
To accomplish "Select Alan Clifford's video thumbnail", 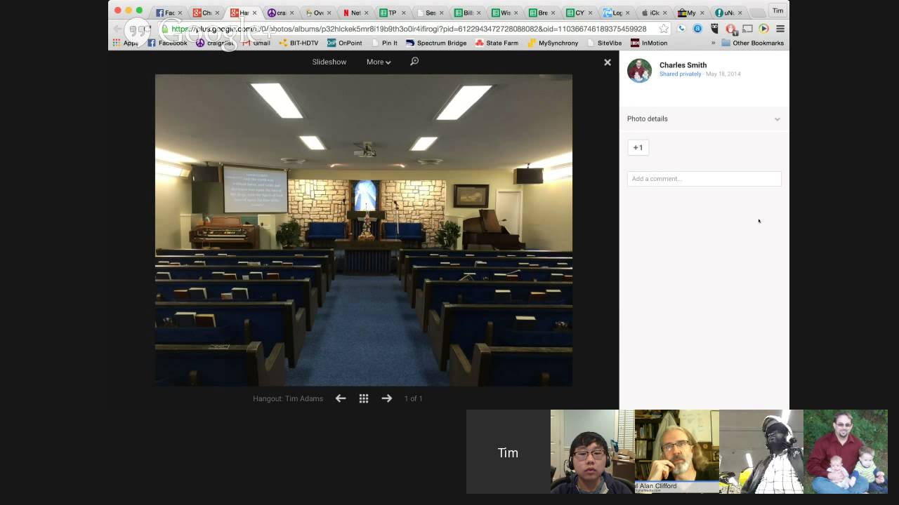I will tap(677, 452).
